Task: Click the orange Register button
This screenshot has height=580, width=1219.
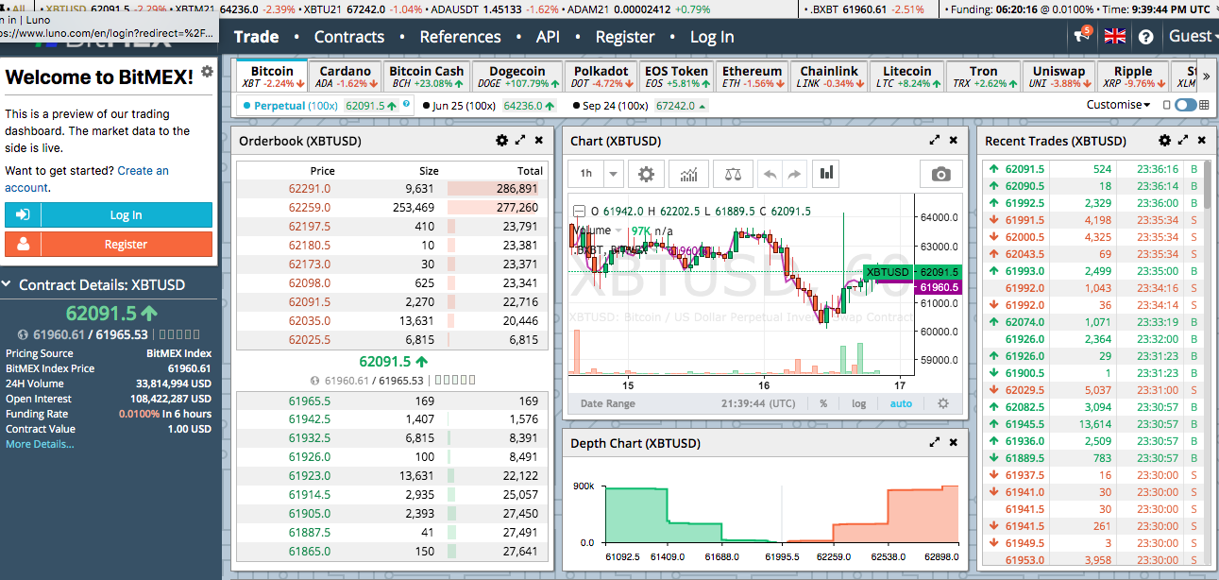Action: [109, 244]
